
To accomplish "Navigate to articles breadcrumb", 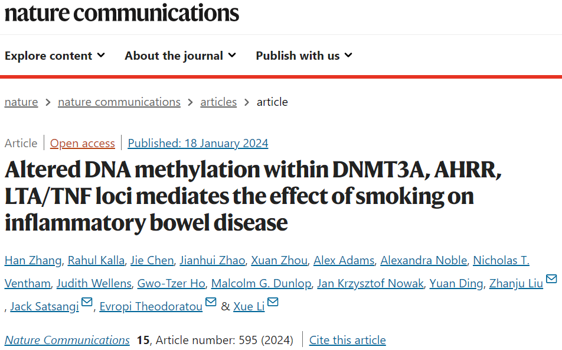I will click(218, 102).
